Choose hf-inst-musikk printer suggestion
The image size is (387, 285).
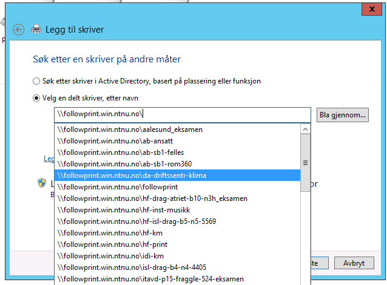pyautogui.click(x=177, y=210)
